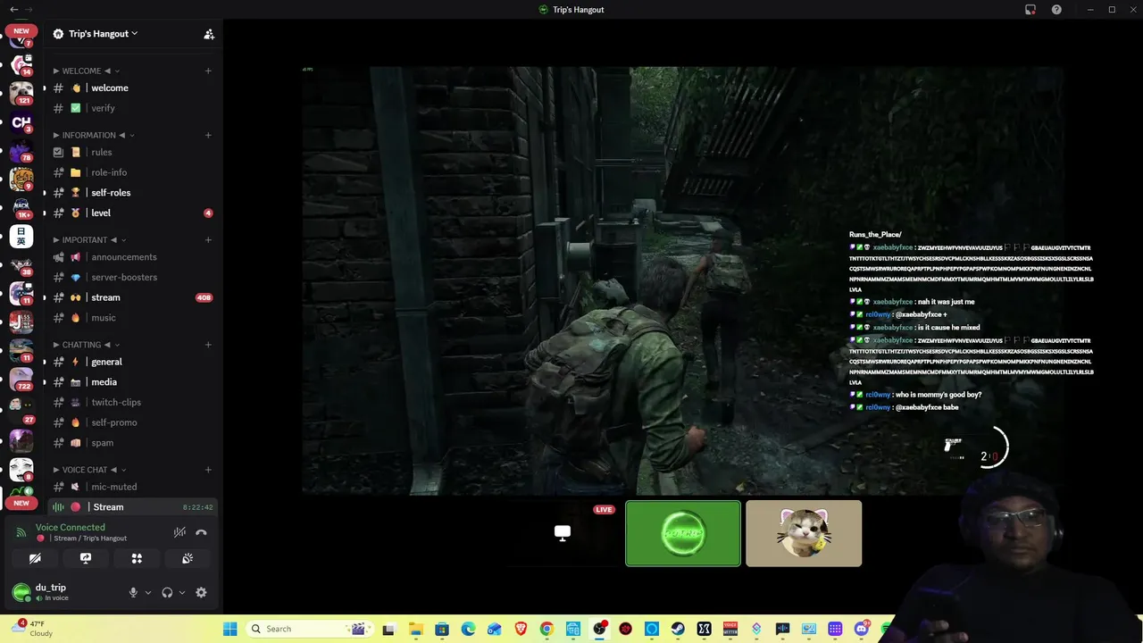1143x643 pixels.
Task: Open the server-boosters channel
Action: (133, 277)
